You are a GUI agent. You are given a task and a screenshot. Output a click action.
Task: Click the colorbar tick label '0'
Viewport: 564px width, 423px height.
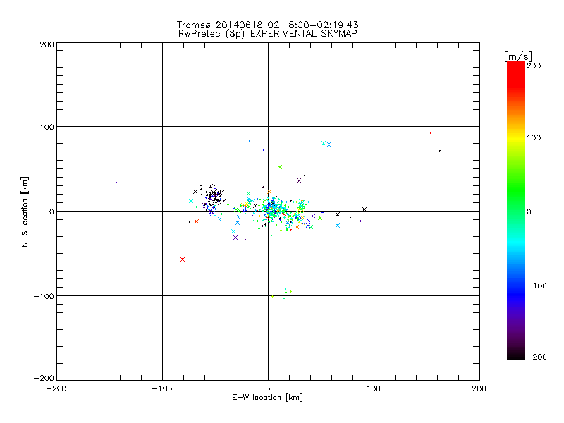point(529,211)
